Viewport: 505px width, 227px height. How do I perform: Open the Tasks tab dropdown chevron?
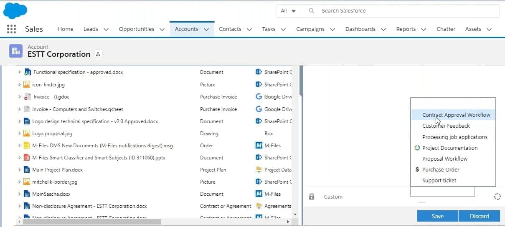click(x=283, y=29)
